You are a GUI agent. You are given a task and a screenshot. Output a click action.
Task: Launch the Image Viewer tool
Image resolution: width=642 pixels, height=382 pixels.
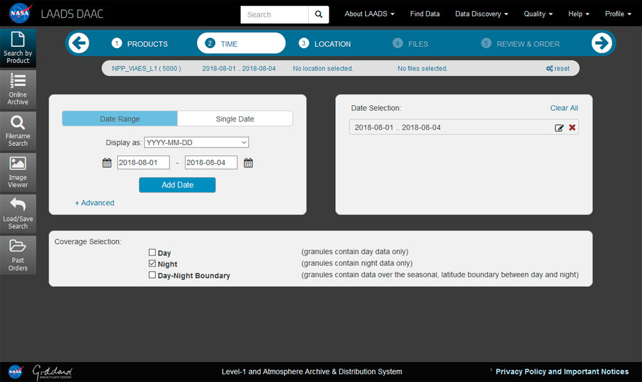18,172
